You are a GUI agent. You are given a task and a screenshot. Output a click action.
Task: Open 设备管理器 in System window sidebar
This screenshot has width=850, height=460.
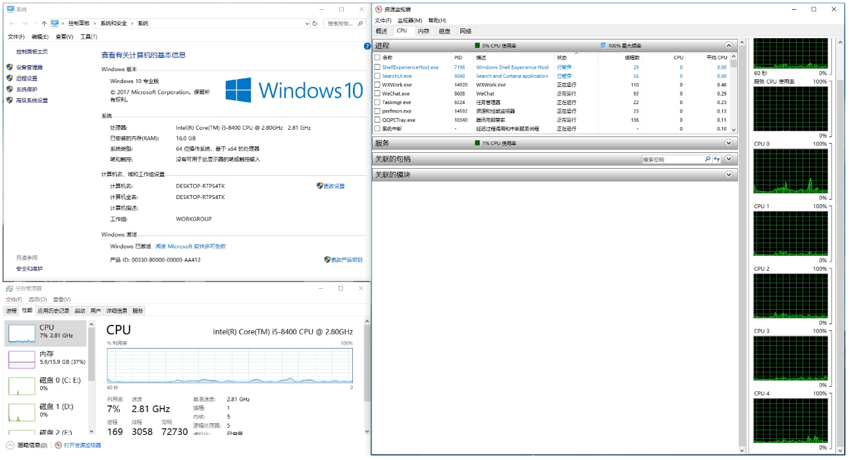(x=29, y=67)
